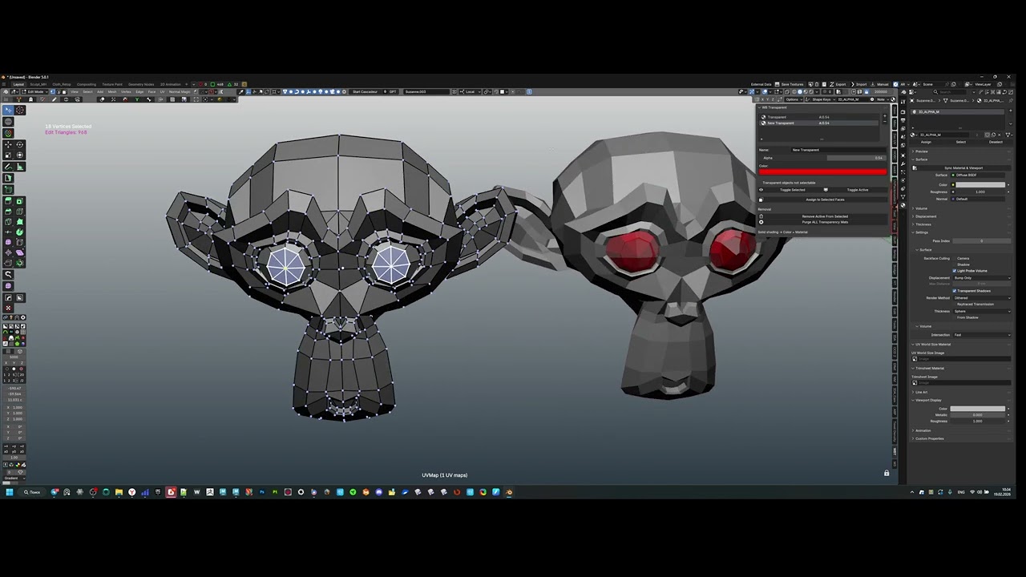
Task: Click the UV World Size Image field
Action: [x=959, y=359]
